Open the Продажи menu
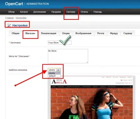The height and width of the screenshot is (119, 140). (56, 12)
